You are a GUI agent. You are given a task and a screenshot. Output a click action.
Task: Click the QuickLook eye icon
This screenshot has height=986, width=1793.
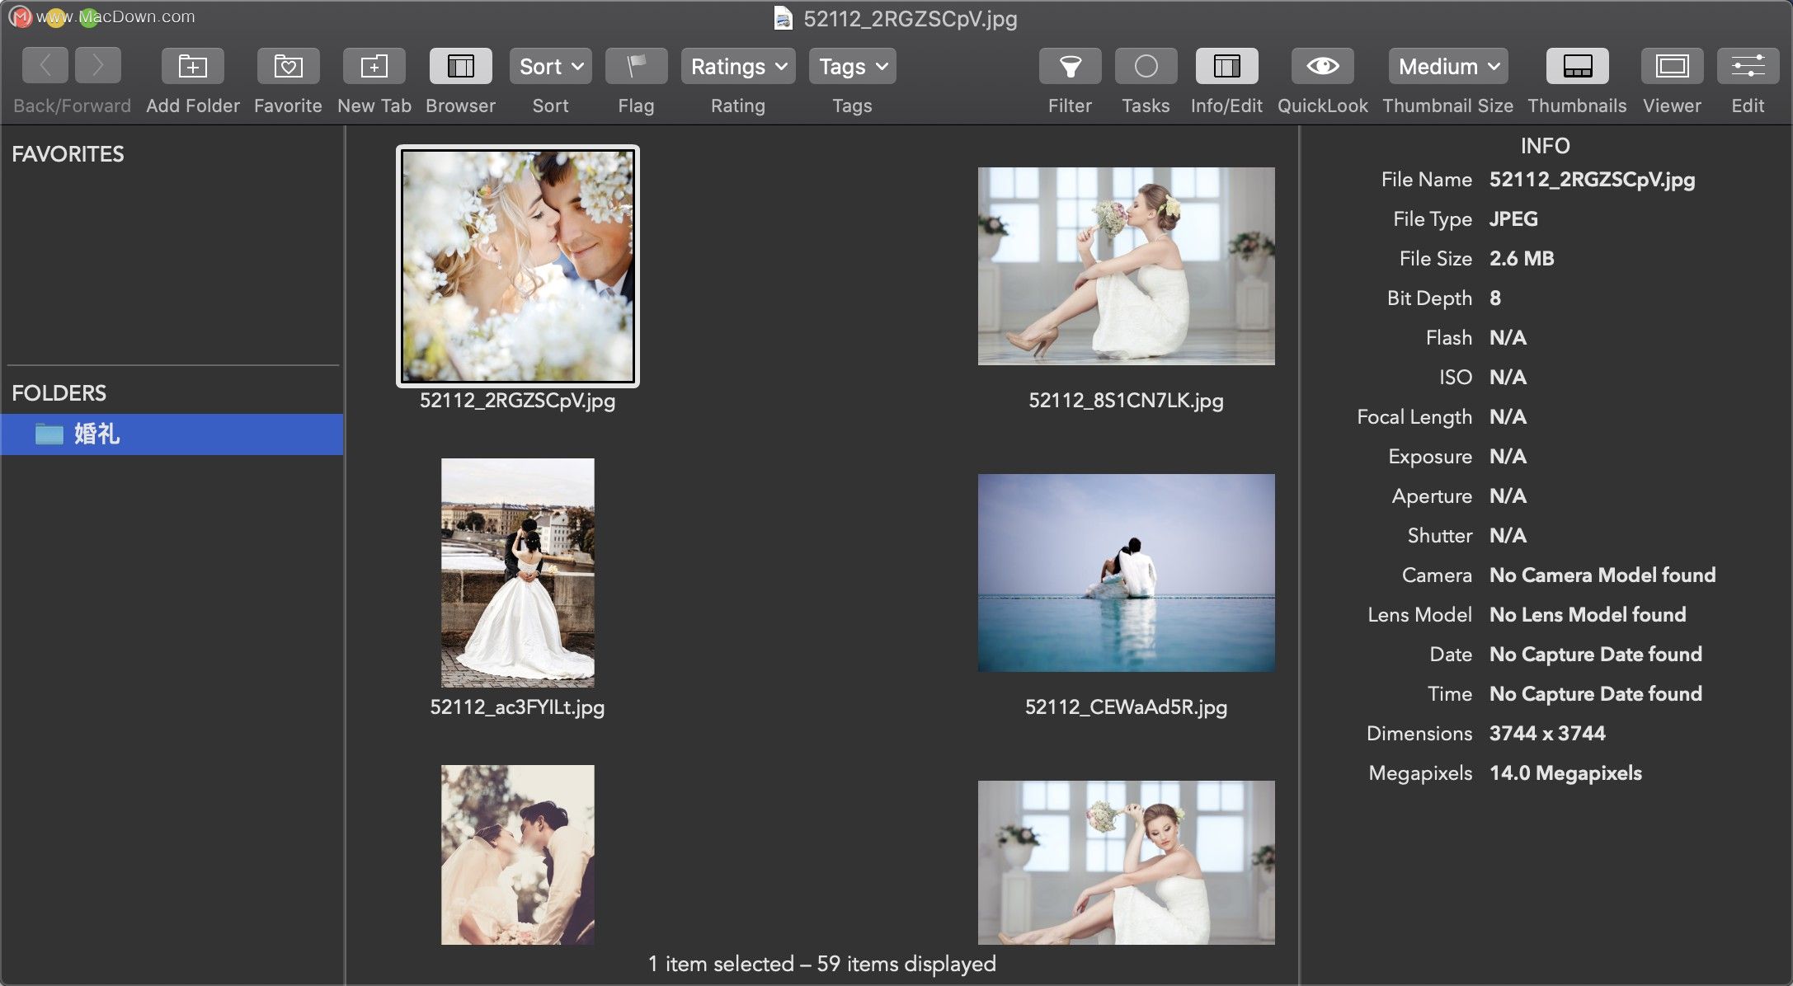(1323, 66)
